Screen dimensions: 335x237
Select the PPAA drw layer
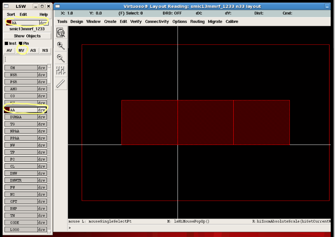26,138
